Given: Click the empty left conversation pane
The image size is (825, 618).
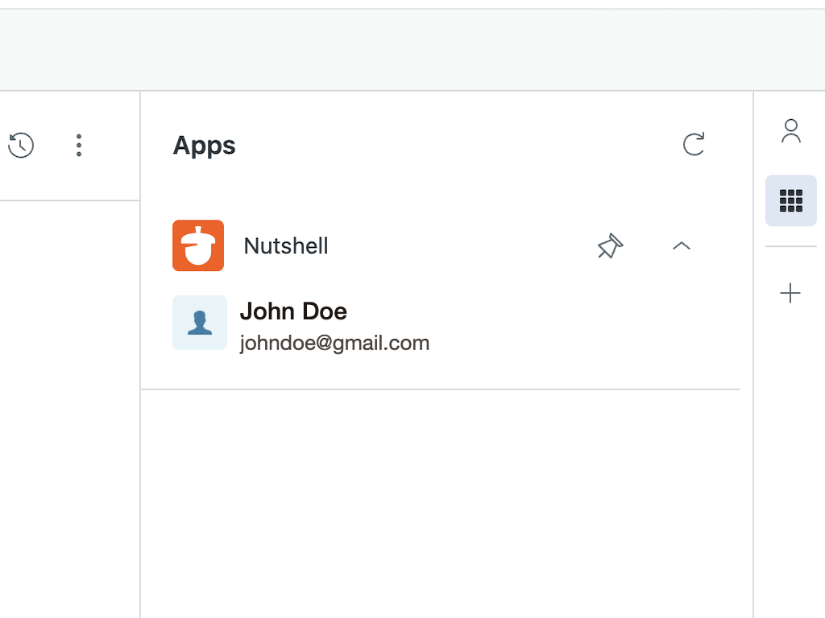Looking at the screenshot, I should (x=69, y=402).
